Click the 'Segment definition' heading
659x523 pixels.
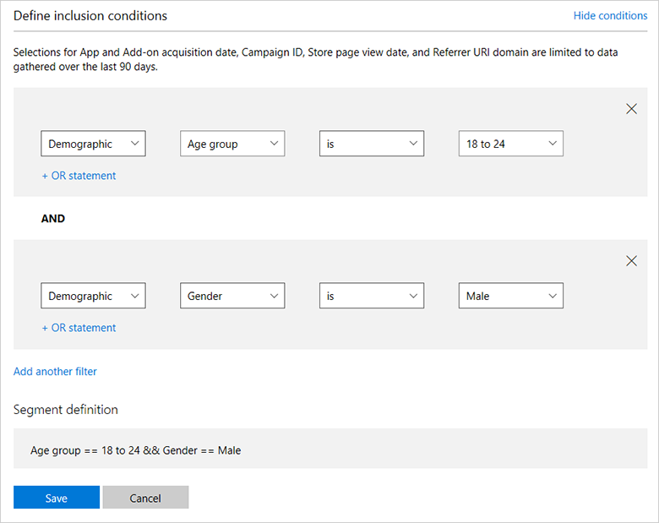(66, 410)
